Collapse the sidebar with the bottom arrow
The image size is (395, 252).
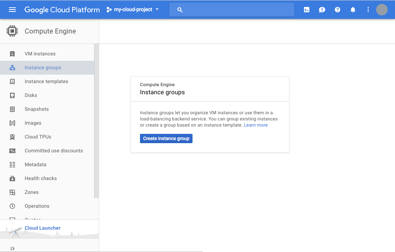pyautogui.click(x=12, y=249)
